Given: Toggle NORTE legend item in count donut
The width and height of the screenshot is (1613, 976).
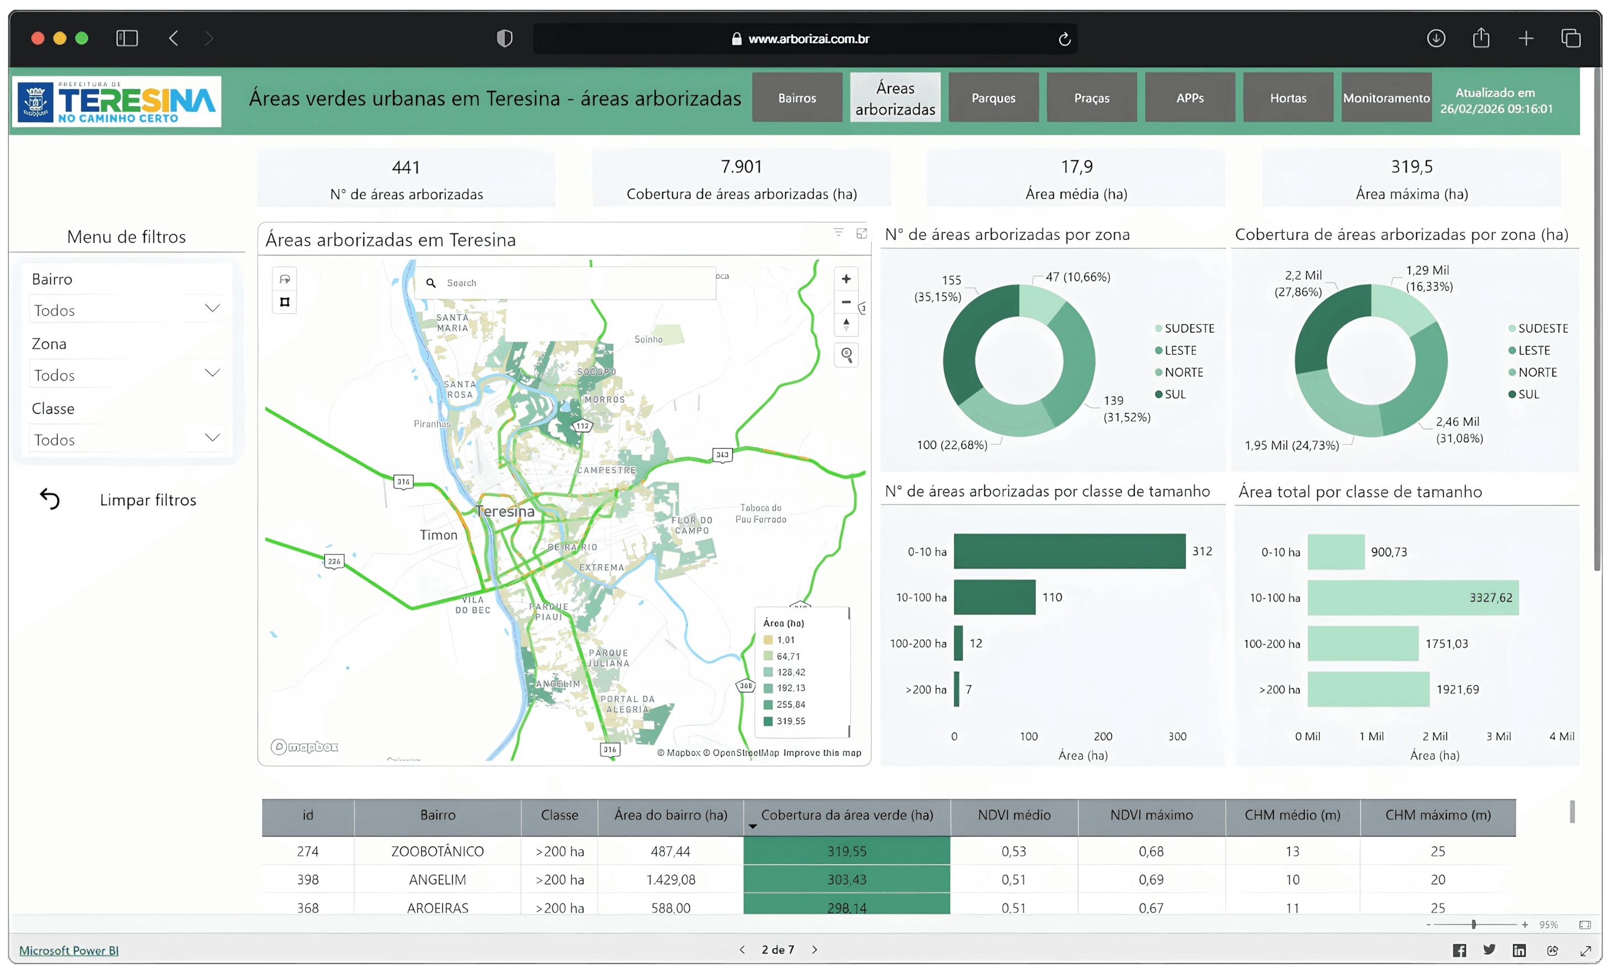Looking at the screenshot, I should pos(1183,372).
